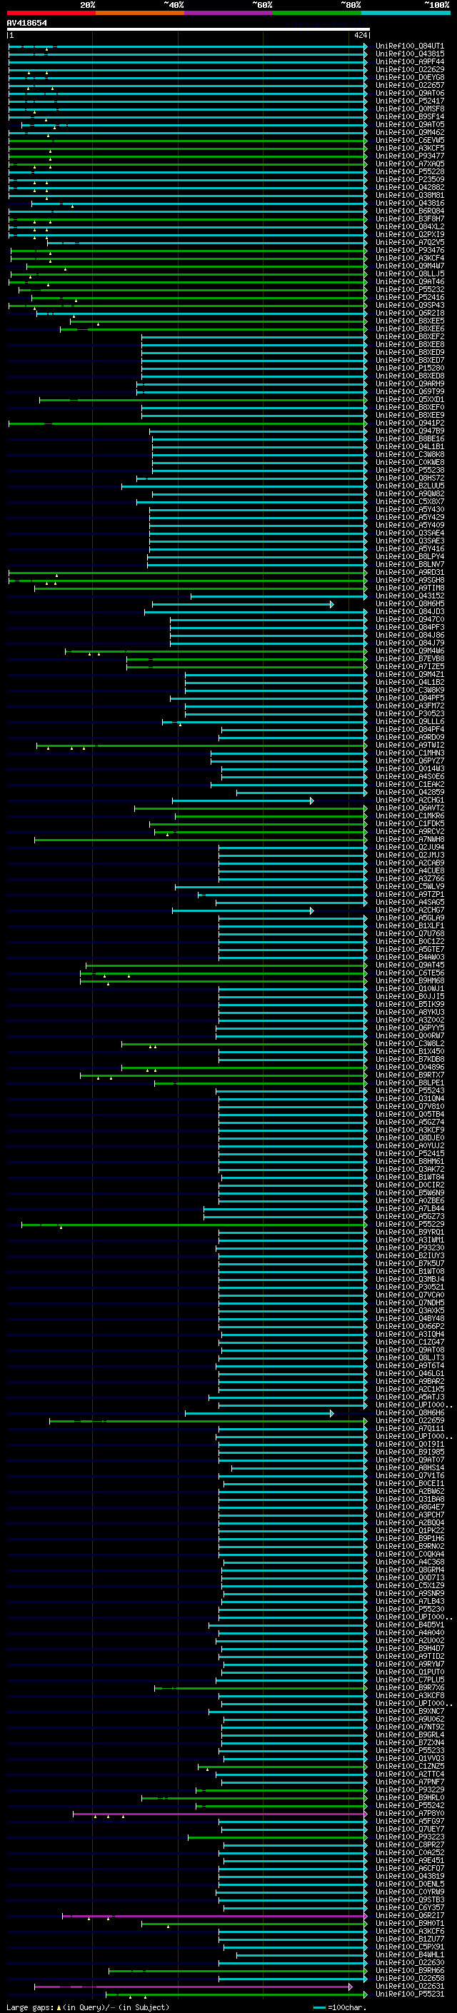The width and height of the screenshot is (457, 2013).
Task: Click hit label UniRef100_Q84JD3
Action: pos(409,611)
